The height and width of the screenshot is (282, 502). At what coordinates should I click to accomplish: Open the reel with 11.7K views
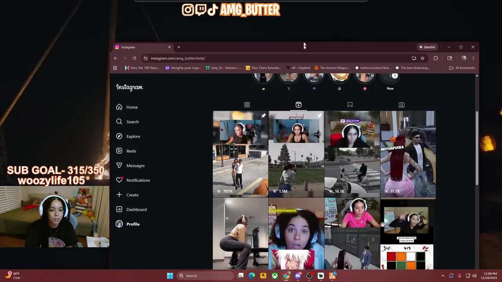408,154
